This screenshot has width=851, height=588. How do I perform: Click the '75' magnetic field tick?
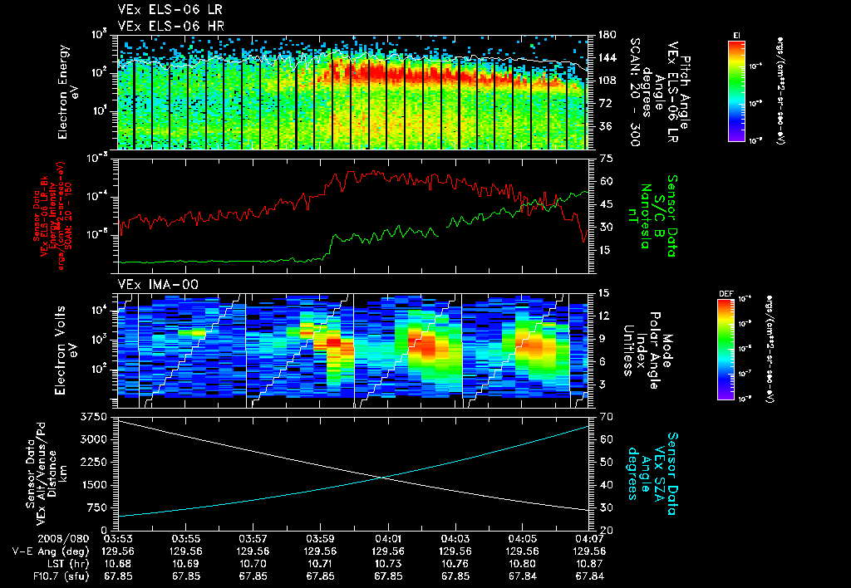[x=606, y=159]
